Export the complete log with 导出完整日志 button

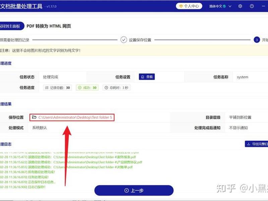click(x=256, y=144)
